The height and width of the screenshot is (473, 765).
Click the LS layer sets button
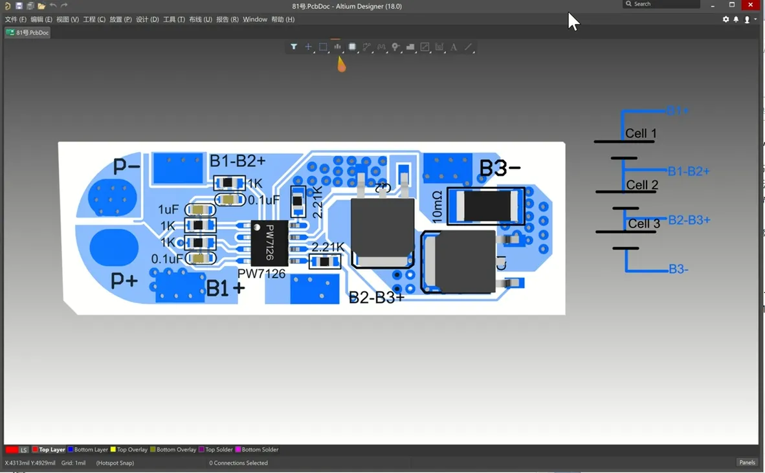click(x=23, y=450)
